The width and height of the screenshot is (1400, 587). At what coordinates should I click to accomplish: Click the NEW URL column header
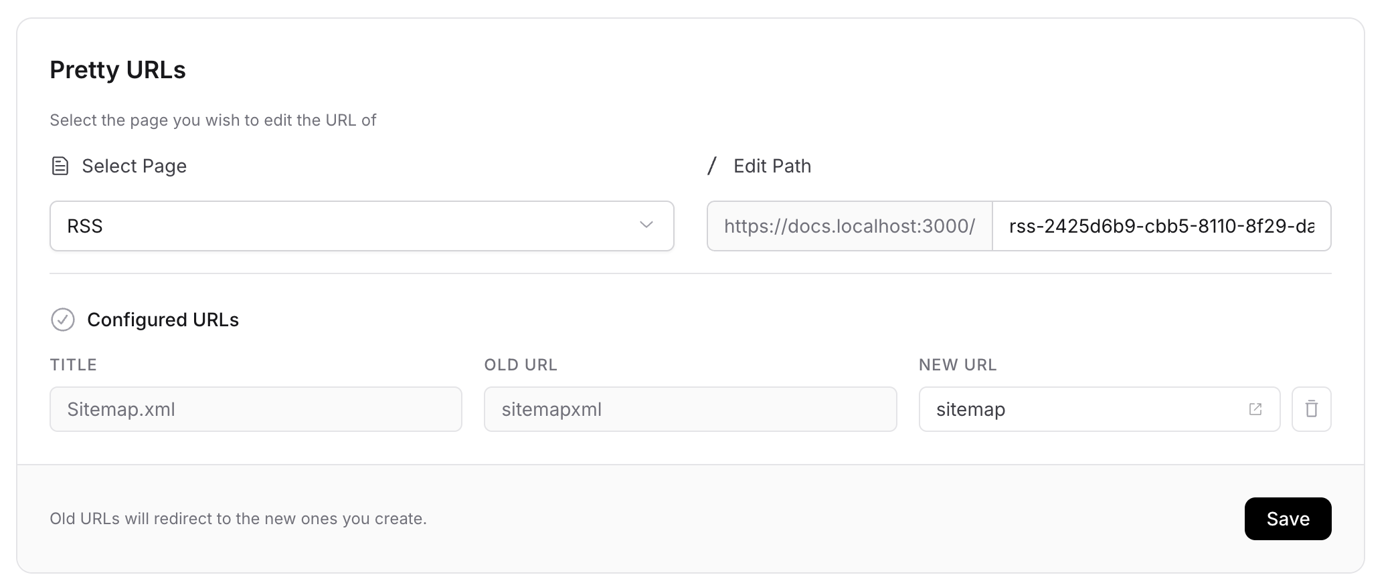(x=958, y=364)
